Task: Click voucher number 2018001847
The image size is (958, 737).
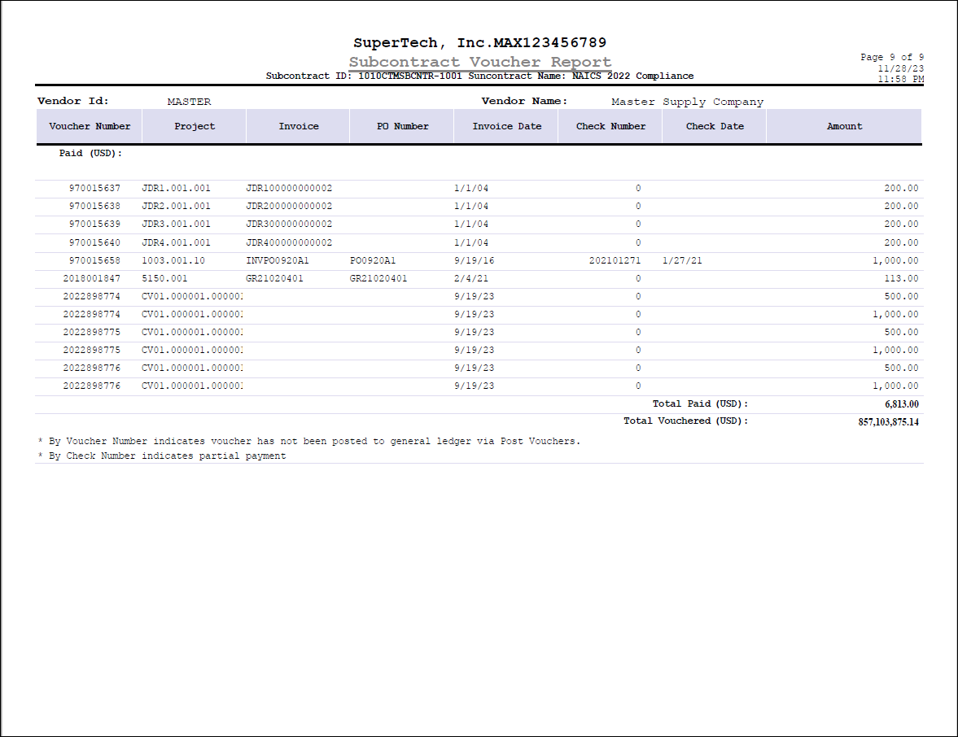Action: 91,279
